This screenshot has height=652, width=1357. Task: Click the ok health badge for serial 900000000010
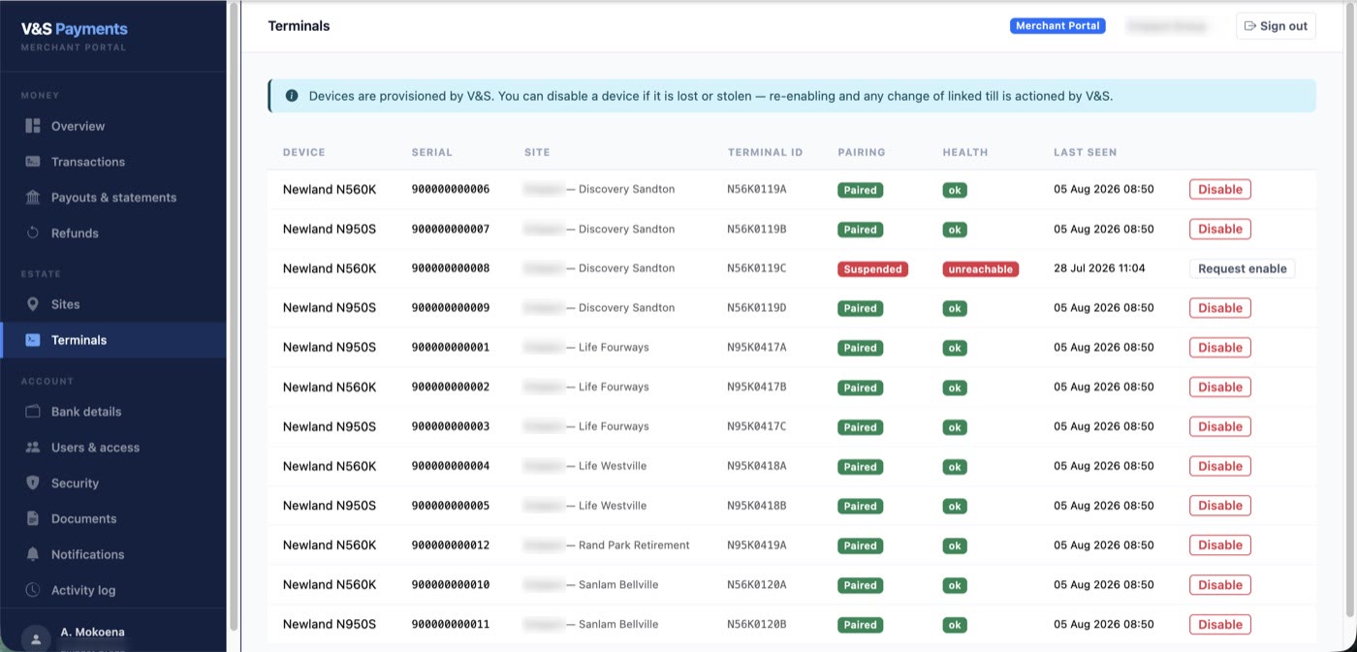955,585
